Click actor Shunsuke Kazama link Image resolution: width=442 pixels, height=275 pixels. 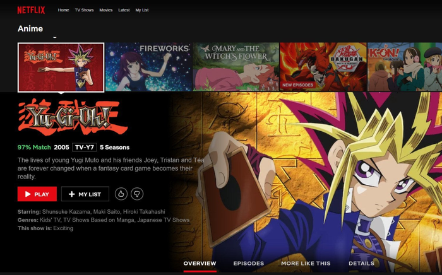pyautogui.click(x=66, y=212)
